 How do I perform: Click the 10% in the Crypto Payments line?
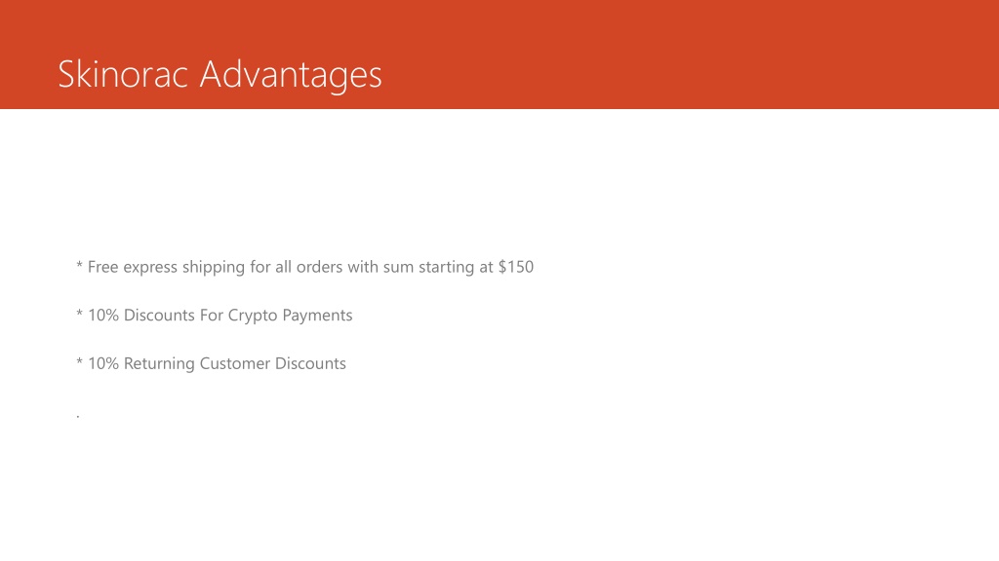103,316
